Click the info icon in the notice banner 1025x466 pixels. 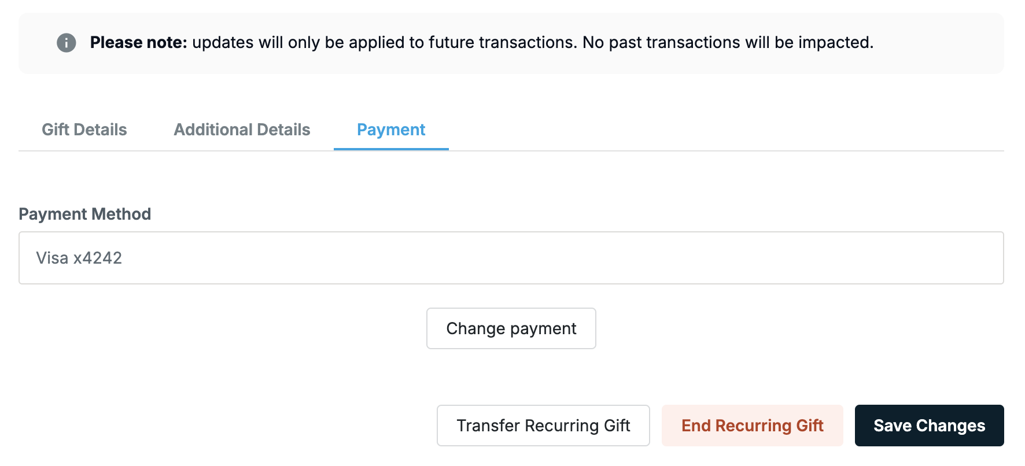[67, 43]
